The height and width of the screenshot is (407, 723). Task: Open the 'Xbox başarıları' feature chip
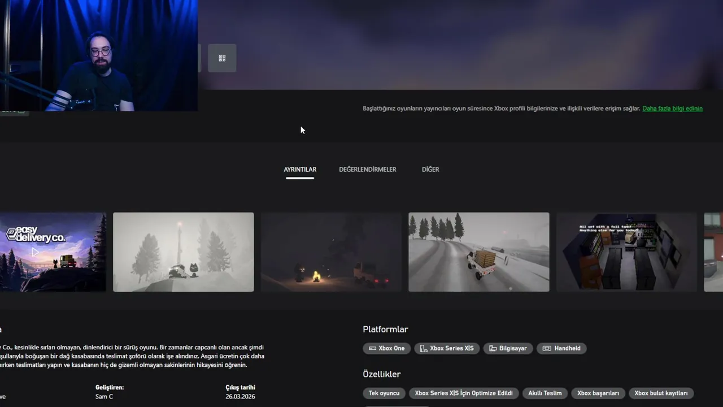pyautogui.click(x=598, y=393)
